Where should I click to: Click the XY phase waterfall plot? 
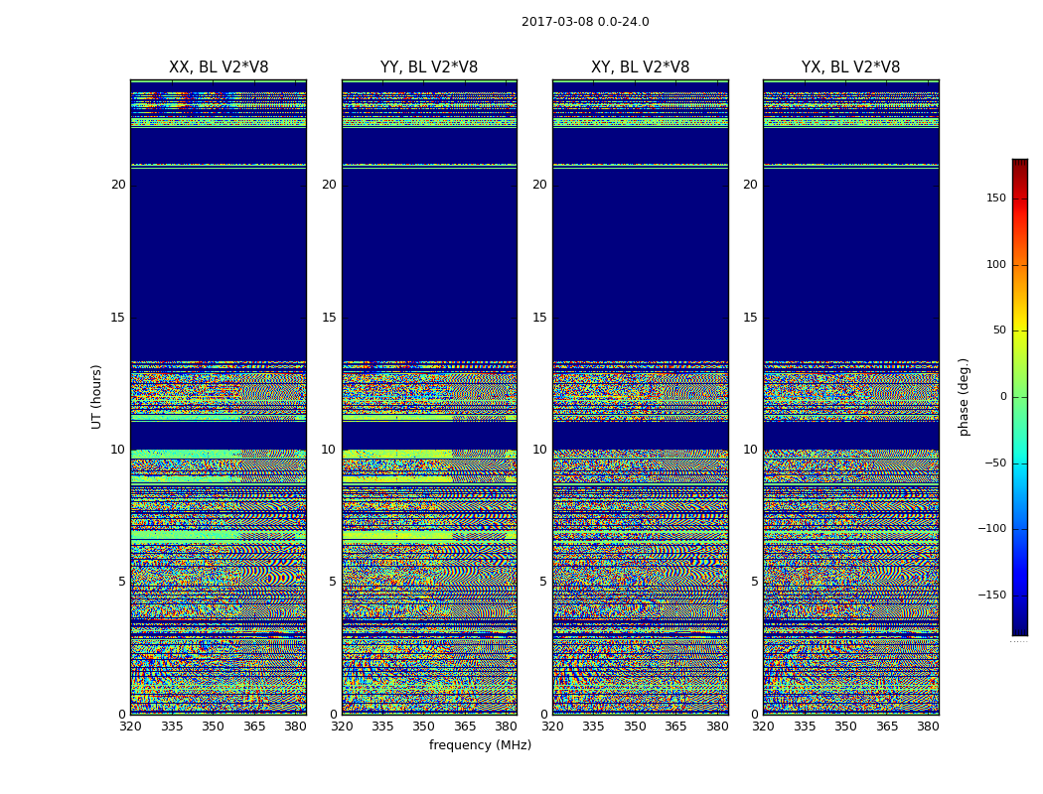[641, 397]
